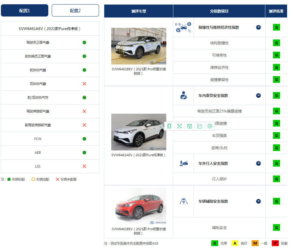Switch to the 配置2 tab
This screenshot has width=295, height=251.
75,10
